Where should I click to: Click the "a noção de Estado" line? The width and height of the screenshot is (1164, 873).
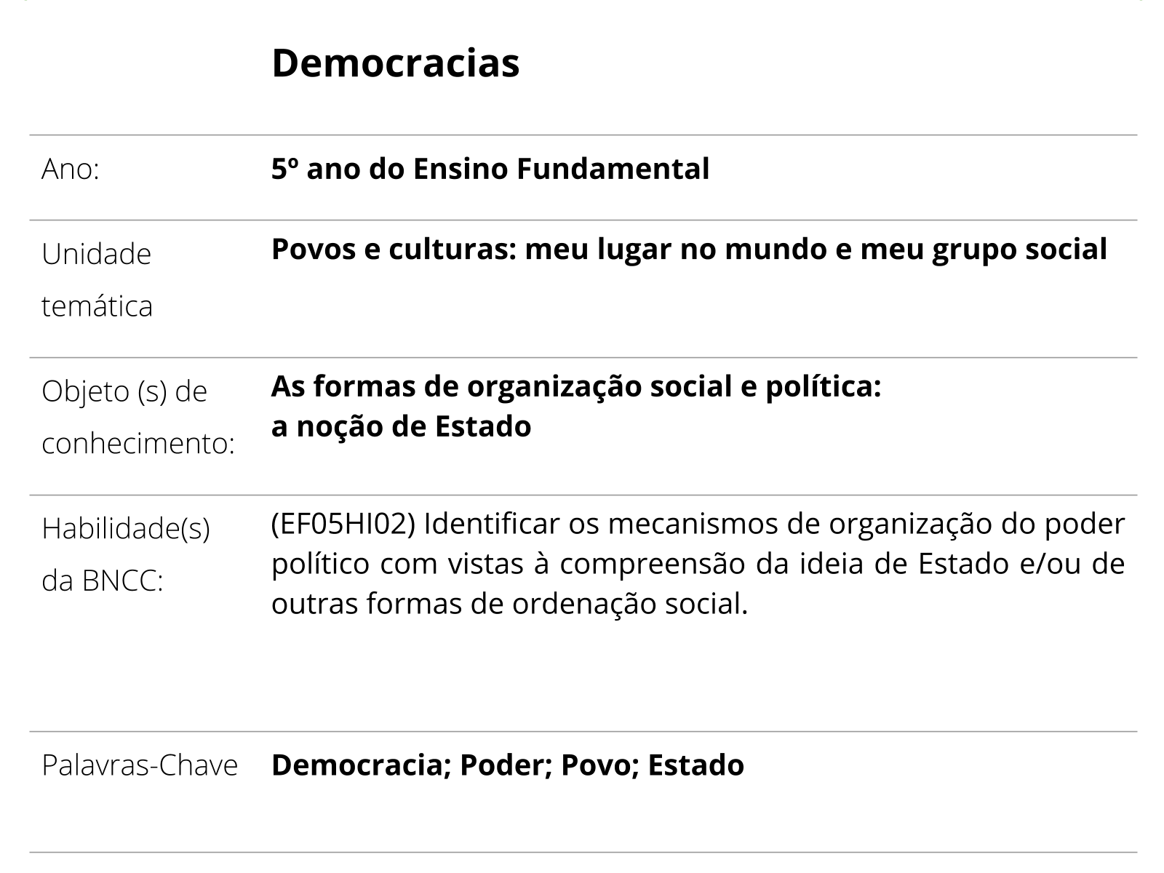click(401, 427)
